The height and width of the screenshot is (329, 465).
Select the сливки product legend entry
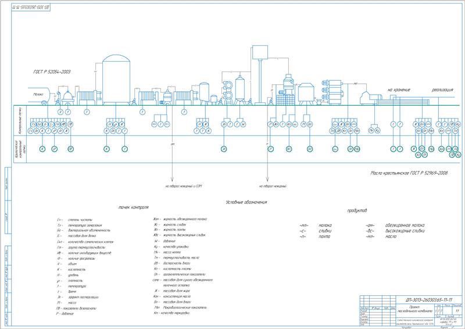pos(316,231)
